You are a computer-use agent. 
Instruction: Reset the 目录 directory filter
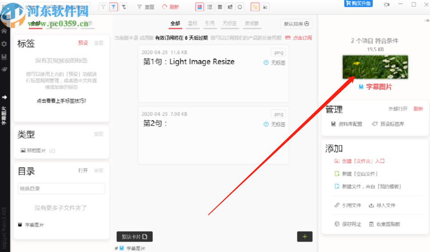99,170
